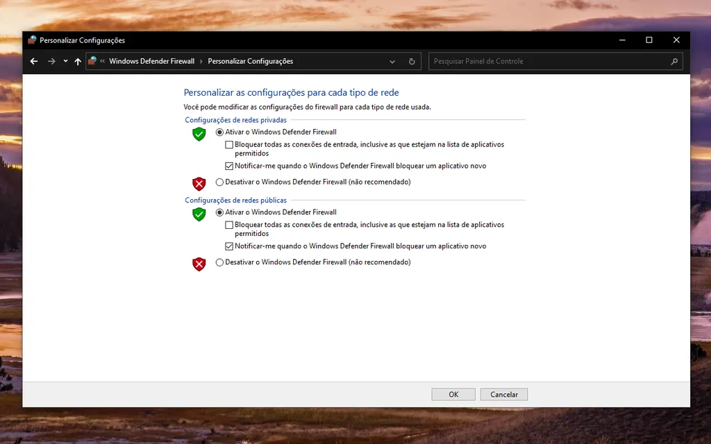
Task: Confirm changes with OK button
Action: (453, 394)
